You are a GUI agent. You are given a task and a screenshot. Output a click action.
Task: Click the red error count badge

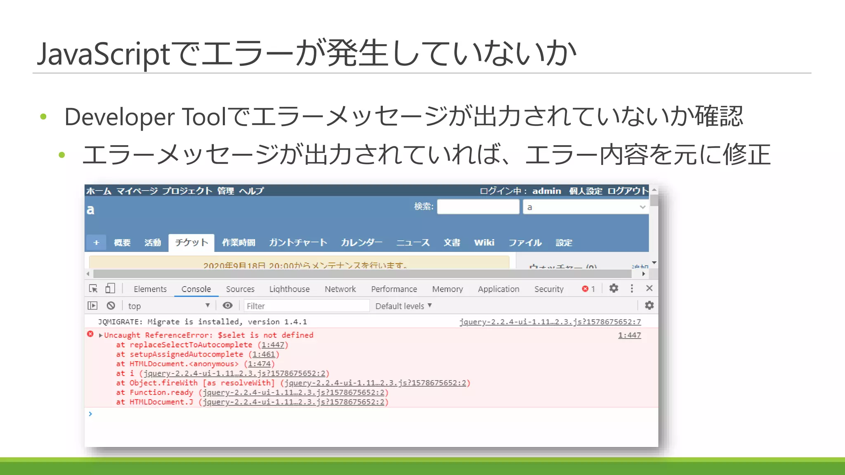coord(588,289)
